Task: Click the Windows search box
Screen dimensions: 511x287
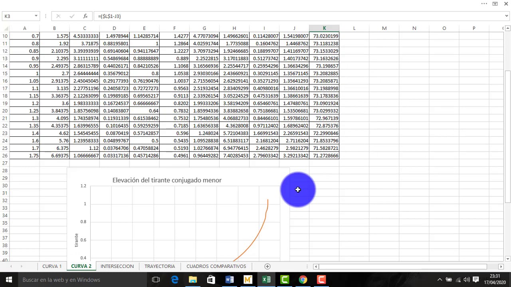Action: (x=82, y=280)
